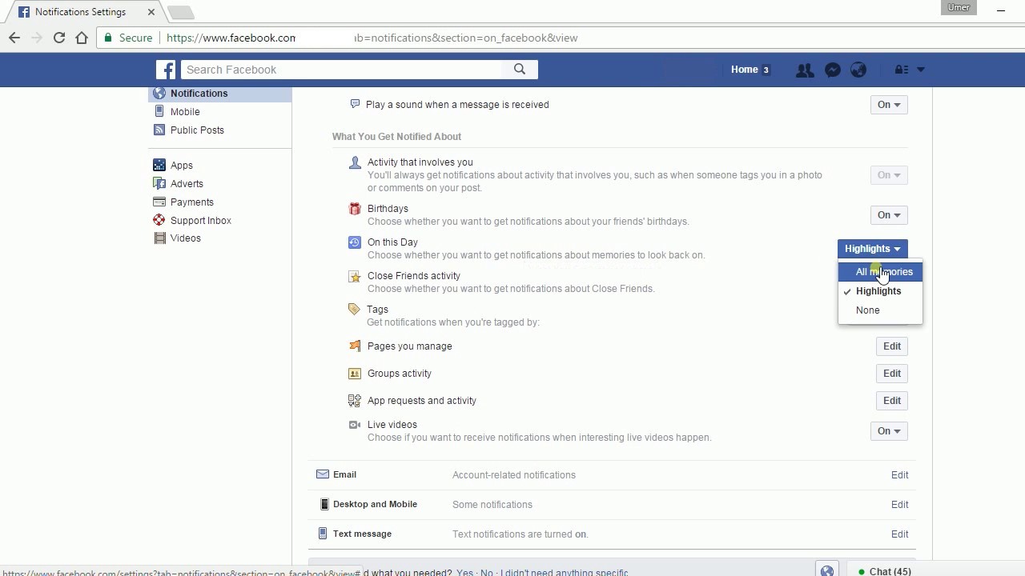Focus the Search Facebook field
Viewport: 1025px width, 576px height.
coord(342,70)
